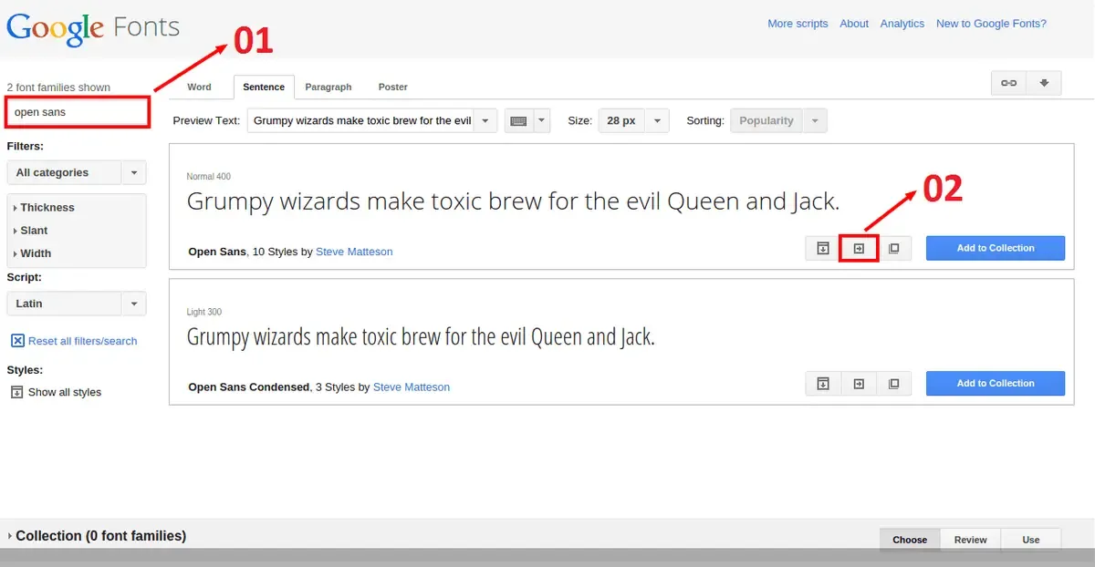Open keyboard input tool icon
Screen dimensions: 1095x567
(518, 120)
